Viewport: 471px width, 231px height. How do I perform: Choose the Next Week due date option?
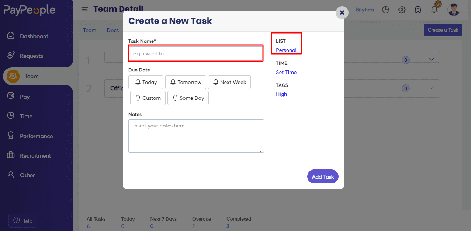[x=229, y=82]
